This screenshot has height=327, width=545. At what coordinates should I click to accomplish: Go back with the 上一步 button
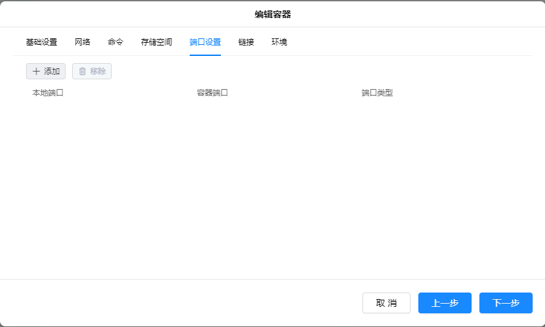pos(445,303)
